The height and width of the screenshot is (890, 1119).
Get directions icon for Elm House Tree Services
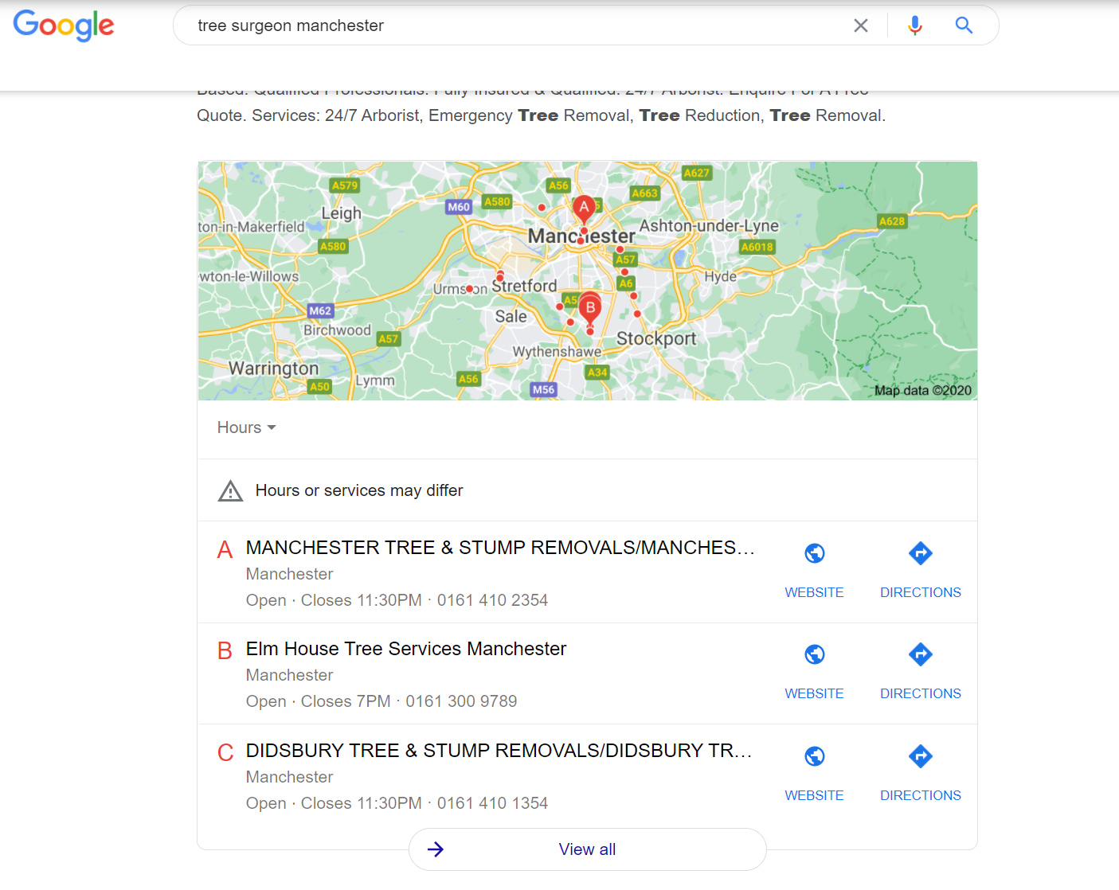coord(921,654)
